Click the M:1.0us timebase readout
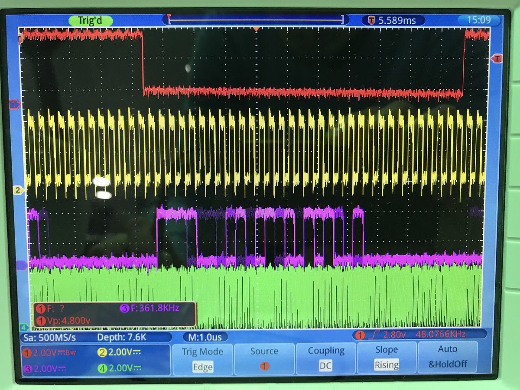The height and width of the screenshot is (390, 520). point(205,337)
